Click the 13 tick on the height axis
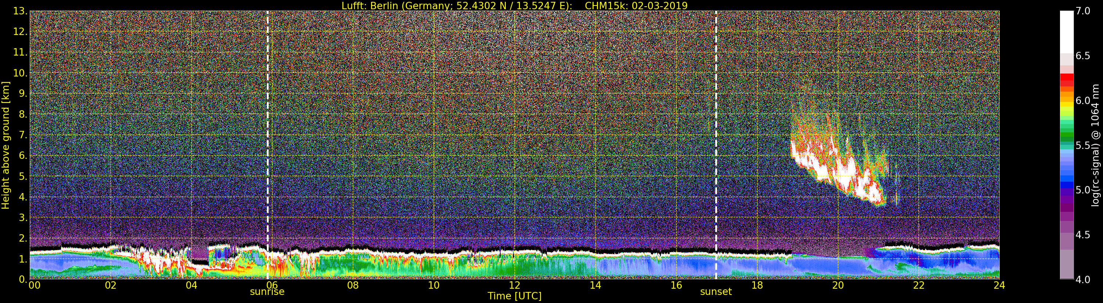The width and height of the screenshot is (1103, 303). click(x=20, y=11)
